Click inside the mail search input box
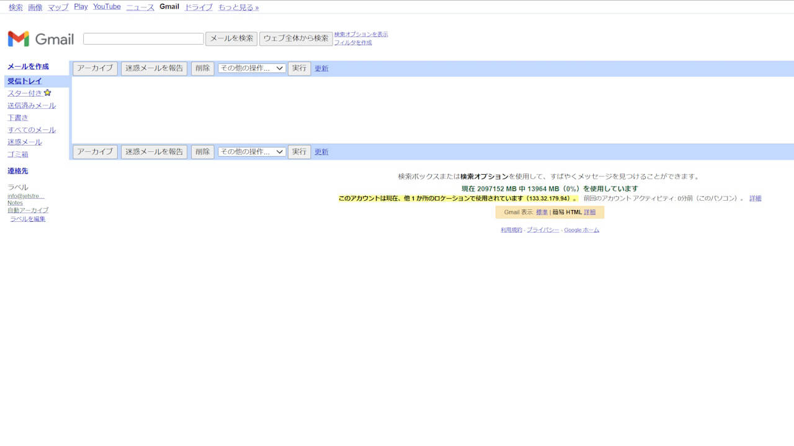The height and width of the screenshot is (446, 794). click(x=143, y=38)
